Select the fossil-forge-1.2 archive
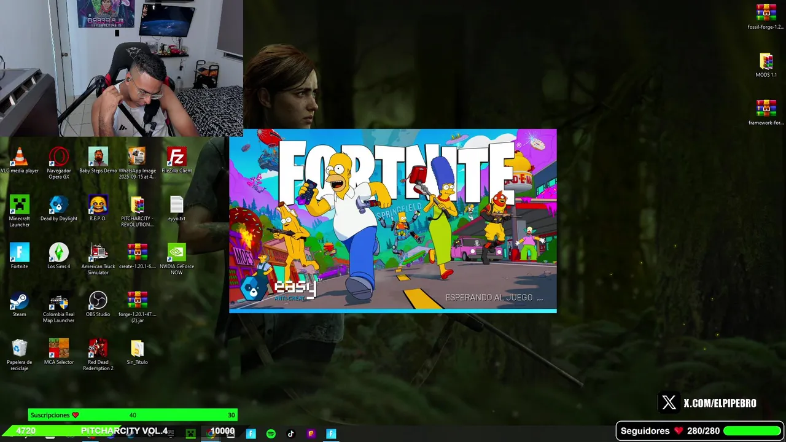The width and height of the screenshot is (786, 442). 766,17
